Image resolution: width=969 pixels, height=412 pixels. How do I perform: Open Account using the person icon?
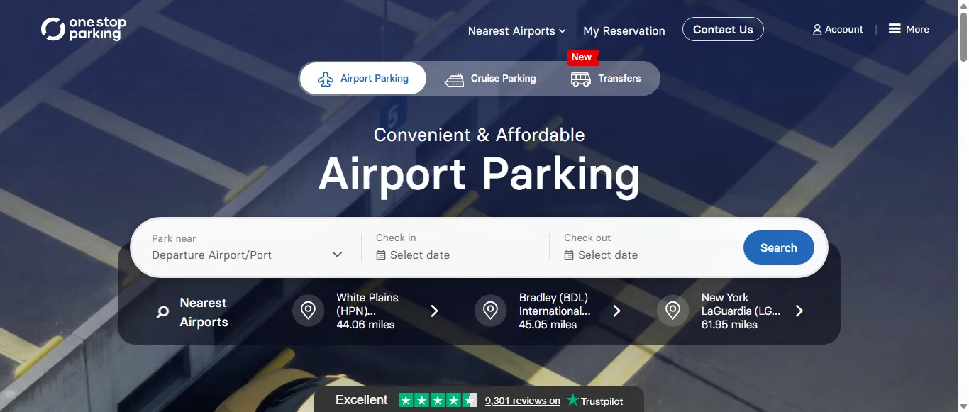coord(817,29)
